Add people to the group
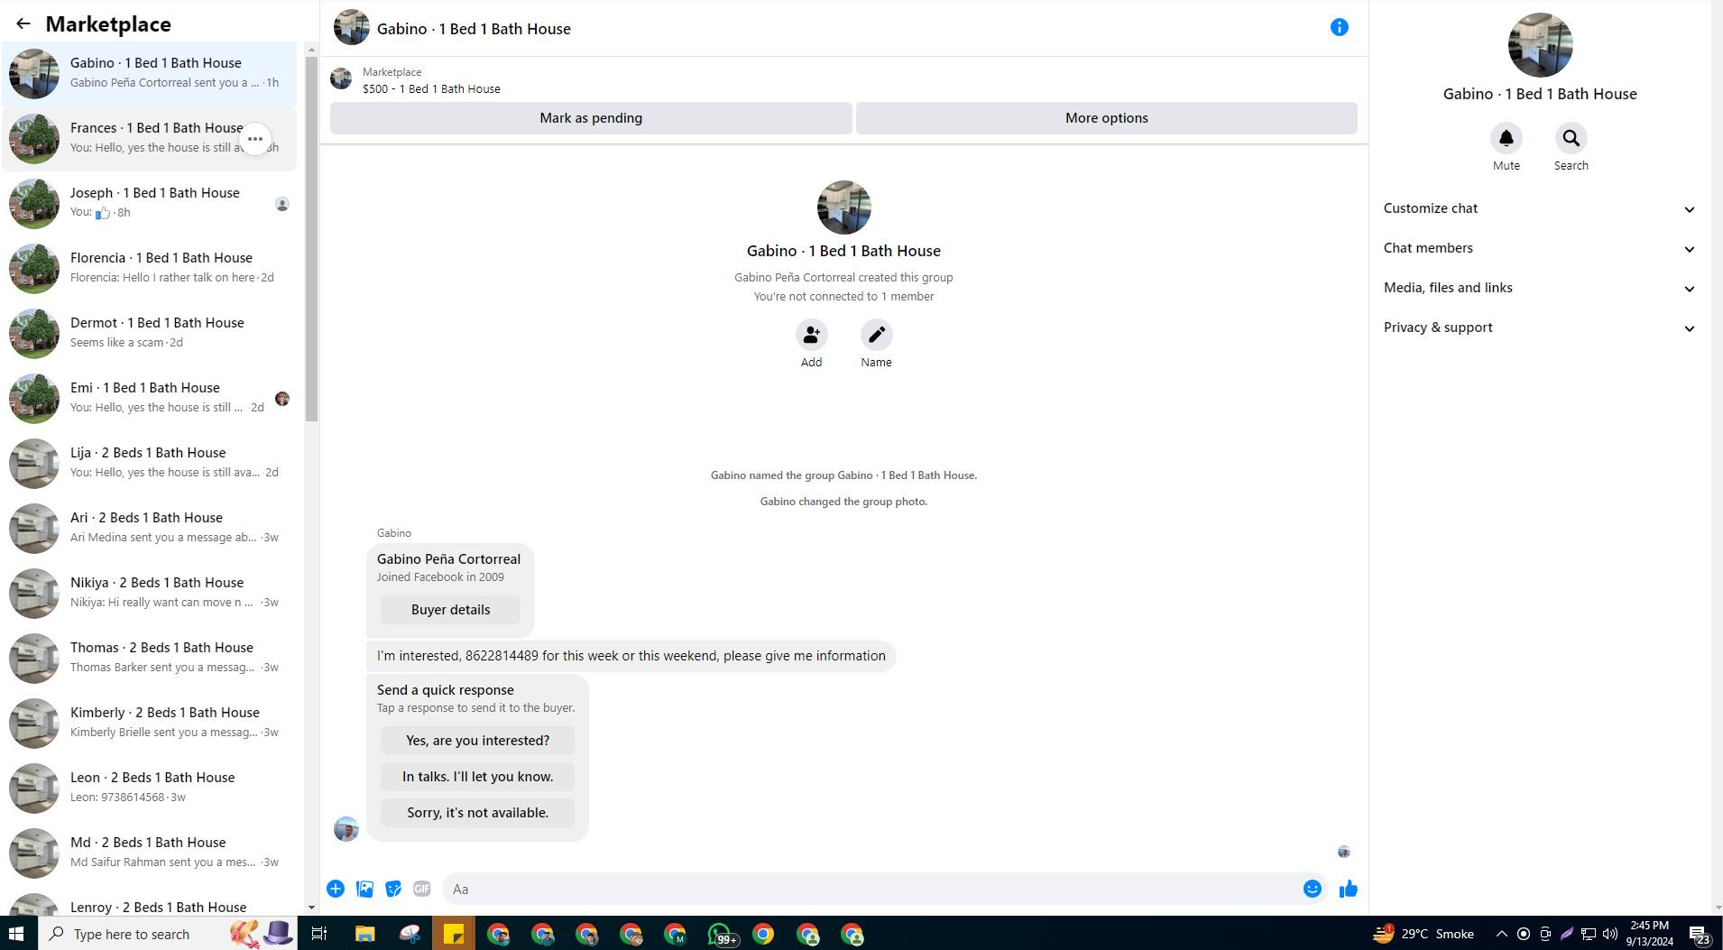The height and width of the screenshot is (950, 1723). [x=812, y=336]
